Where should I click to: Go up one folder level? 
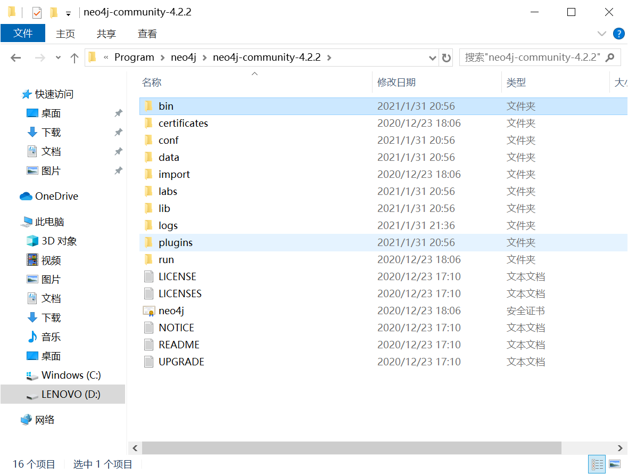point(75,58)
